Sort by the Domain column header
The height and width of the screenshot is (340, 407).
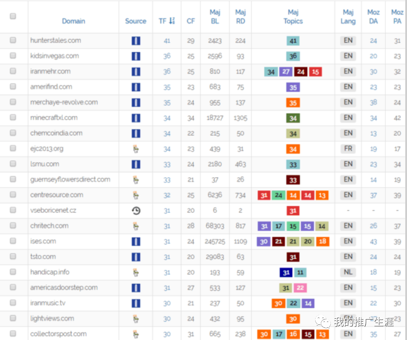pyautogui.click(x=74, y=21)
